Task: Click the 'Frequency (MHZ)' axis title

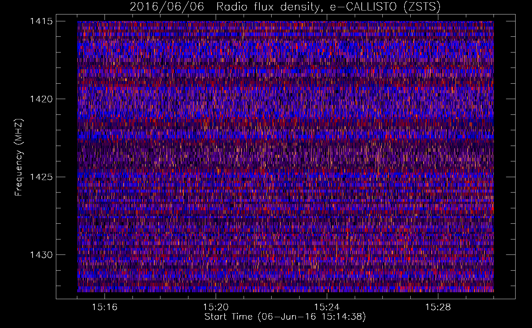Action: [19, 157]
